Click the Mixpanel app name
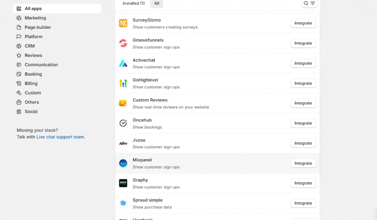The image size is (377, 220). pyautogui.click(x=142, y=160)
